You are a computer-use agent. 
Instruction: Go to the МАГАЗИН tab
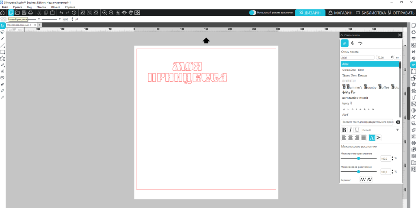(340, 13)
